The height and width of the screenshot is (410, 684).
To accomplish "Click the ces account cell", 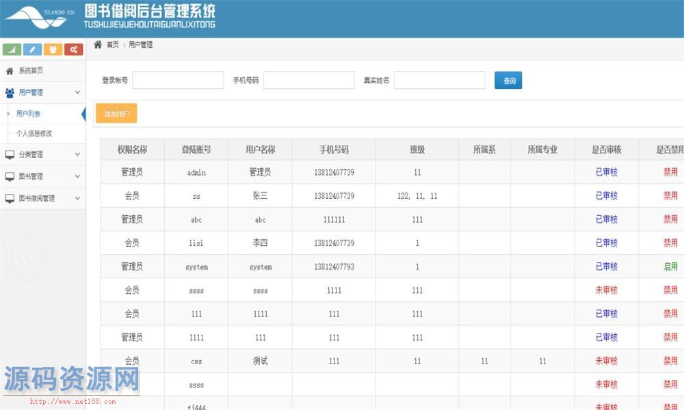I will point(196,361).
